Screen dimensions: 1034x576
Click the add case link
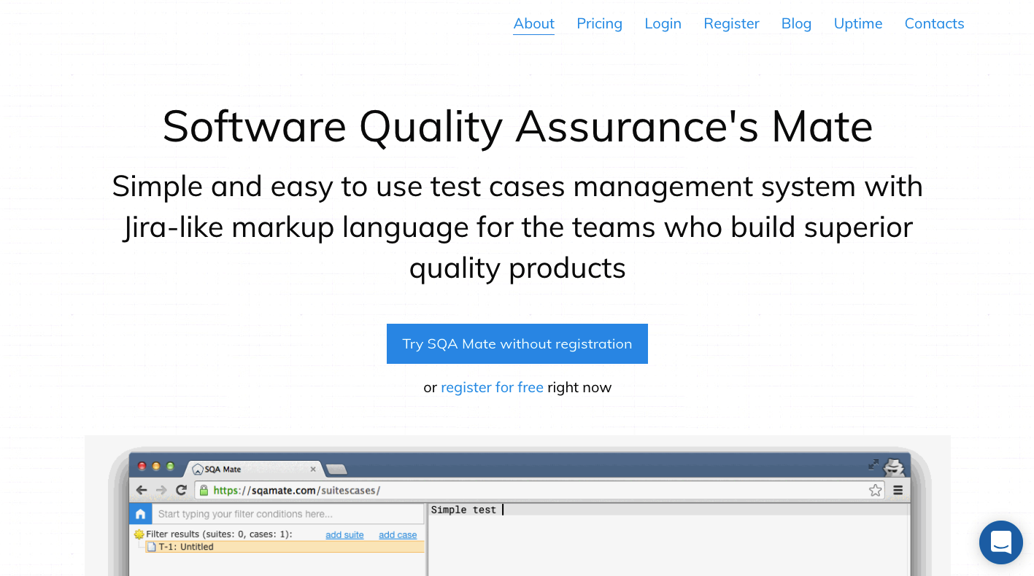pos(398,534)
